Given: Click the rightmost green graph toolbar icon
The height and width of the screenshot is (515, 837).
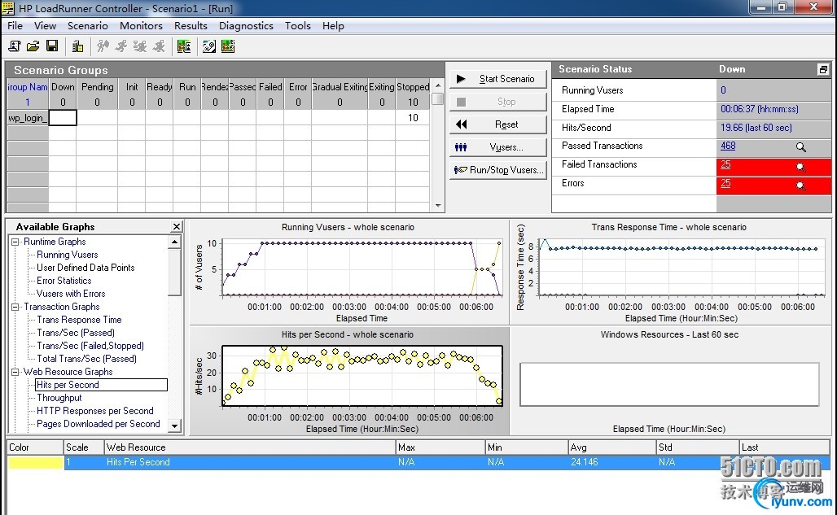Looking at the screenshot, I should (228, 46).
